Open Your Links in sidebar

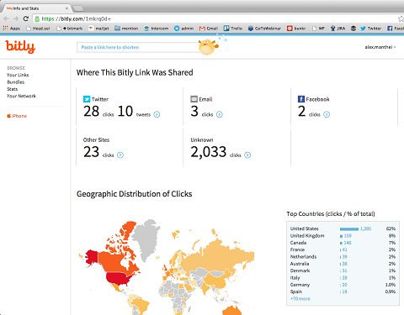point(18,75)
